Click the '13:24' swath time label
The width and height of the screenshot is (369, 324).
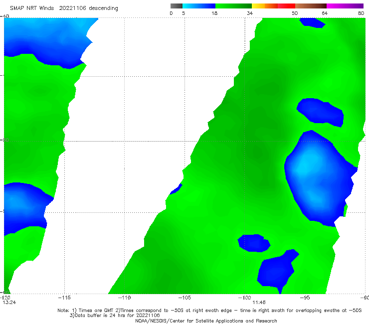9,303
